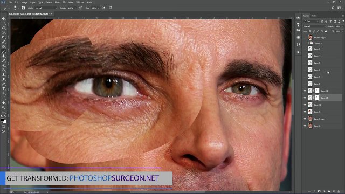345x194 pixels.
Task: Select the Pen tool
Action: point(4,84)
